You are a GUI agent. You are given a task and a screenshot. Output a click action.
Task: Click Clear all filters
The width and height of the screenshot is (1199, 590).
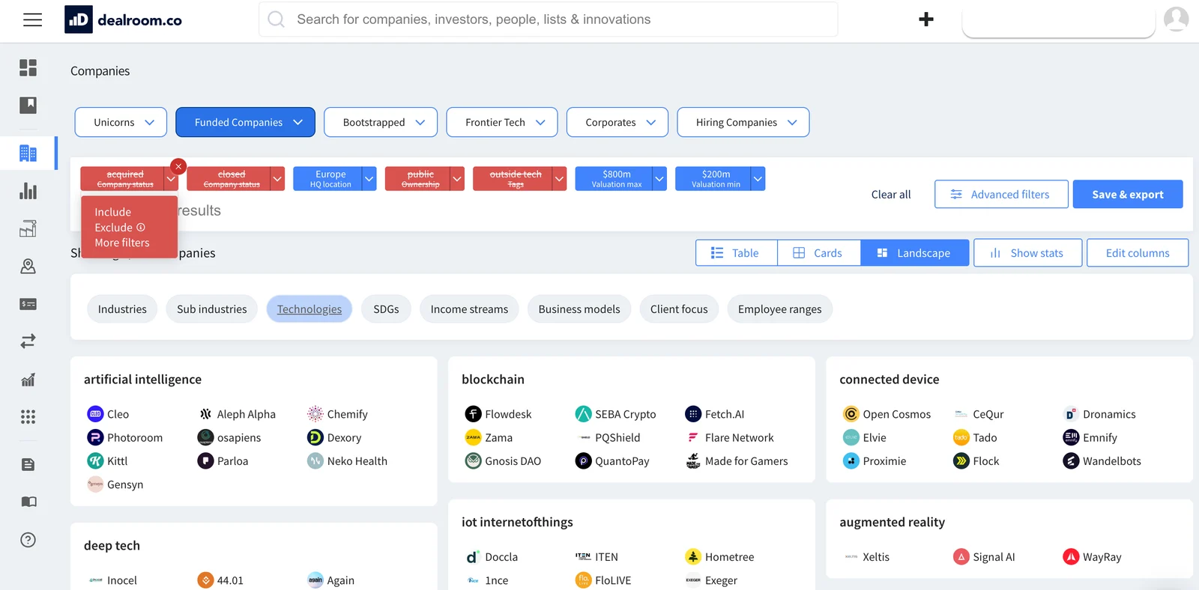pyautogui.click(x=891, y=195)
